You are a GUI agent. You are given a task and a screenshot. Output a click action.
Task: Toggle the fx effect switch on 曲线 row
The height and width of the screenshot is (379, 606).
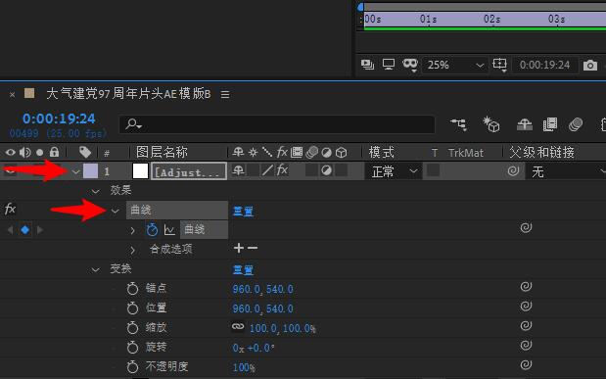tap(10, 210)
